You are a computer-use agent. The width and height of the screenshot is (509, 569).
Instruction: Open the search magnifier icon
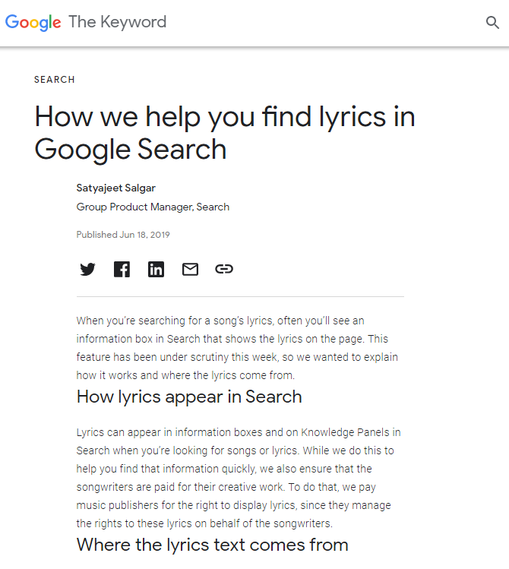(x=492, y=22)
